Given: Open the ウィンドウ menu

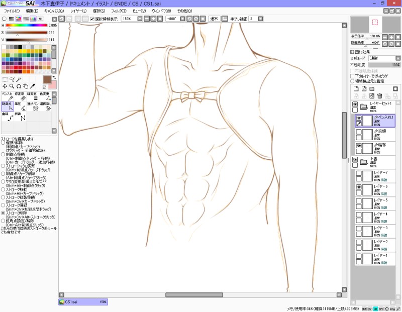Looking at the screenshot, I should (x=161, y=11).
